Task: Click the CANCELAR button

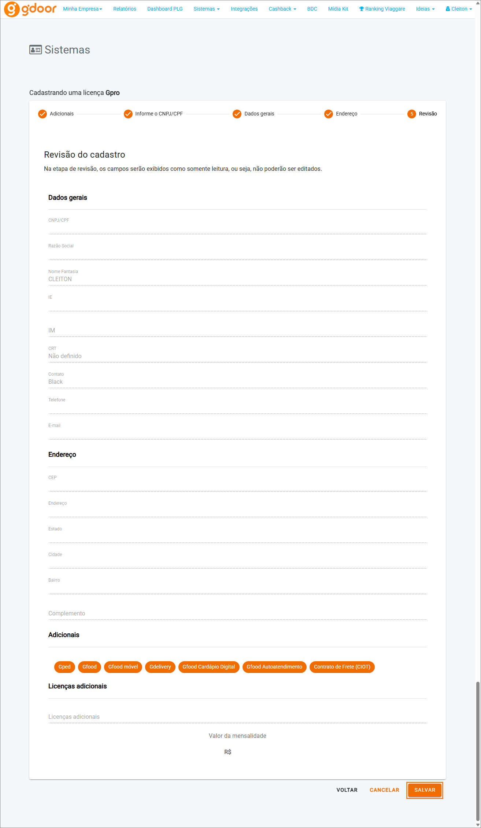Action: pyautogui.click(x=384, y=790)
